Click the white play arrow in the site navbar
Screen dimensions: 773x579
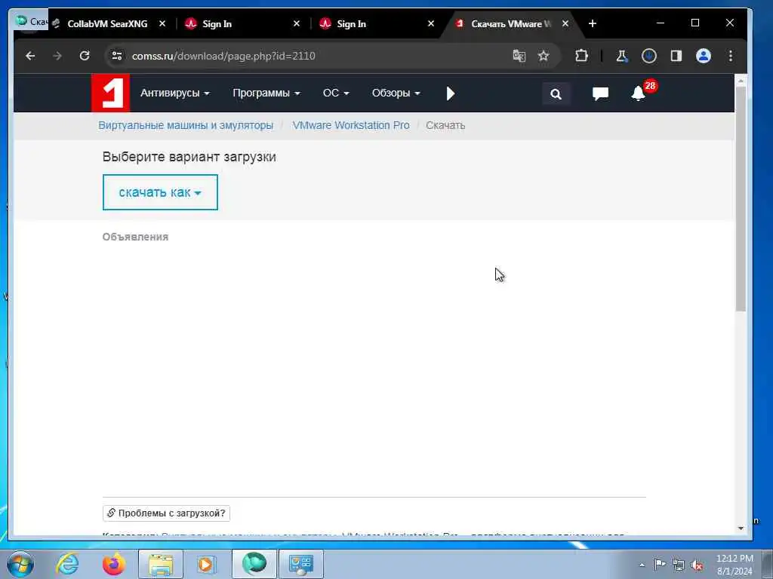[450, 93]
